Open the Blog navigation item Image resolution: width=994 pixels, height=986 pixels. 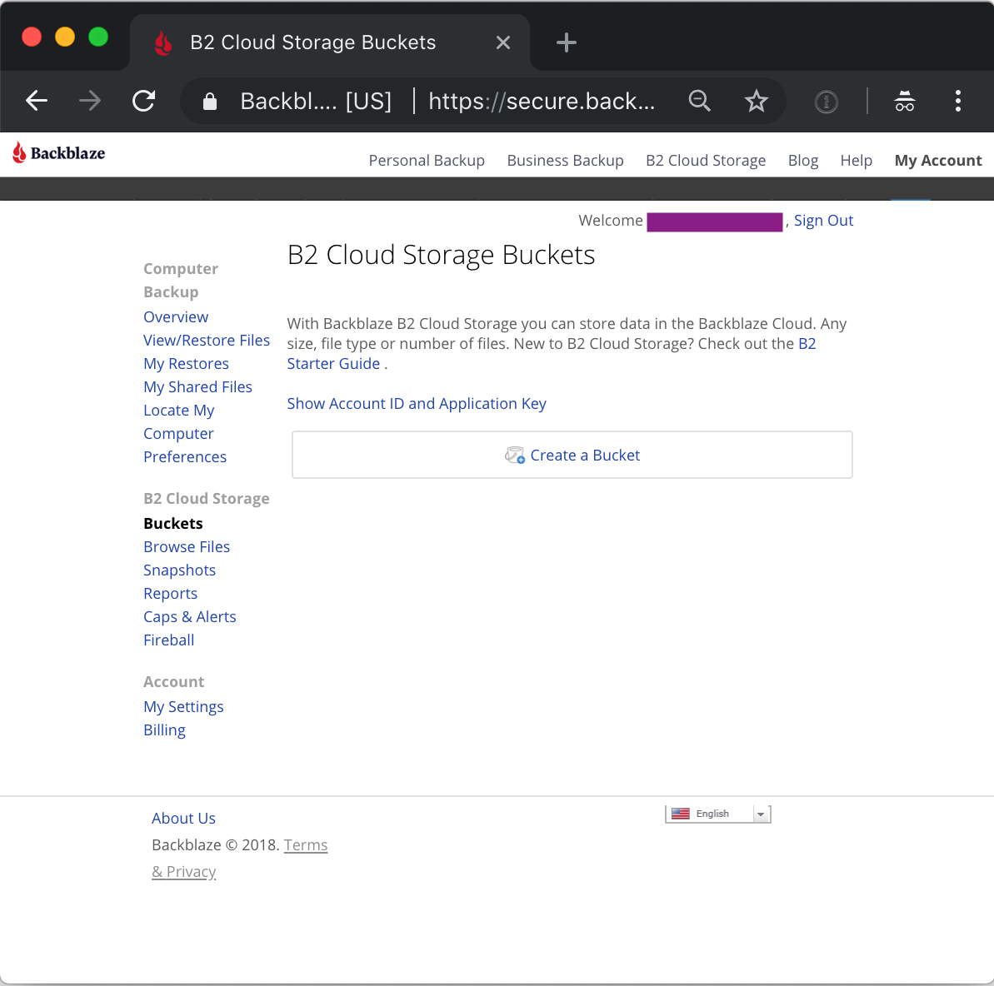[802, 161]
